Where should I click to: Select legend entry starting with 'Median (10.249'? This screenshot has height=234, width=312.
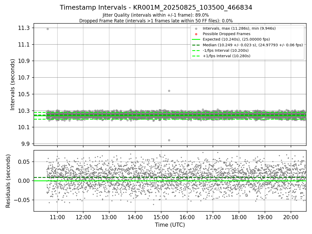[x=253, y=45]
